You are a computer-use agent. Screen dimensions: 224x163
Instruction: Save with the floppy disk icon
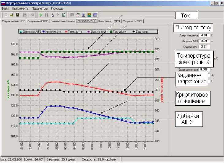pyautogui.click(x=17, y=15)
